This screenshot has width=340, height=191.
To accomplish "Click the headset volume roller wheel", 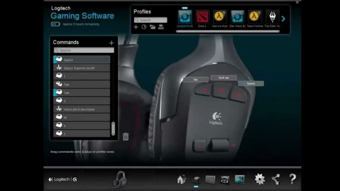I will click(220, 145).
